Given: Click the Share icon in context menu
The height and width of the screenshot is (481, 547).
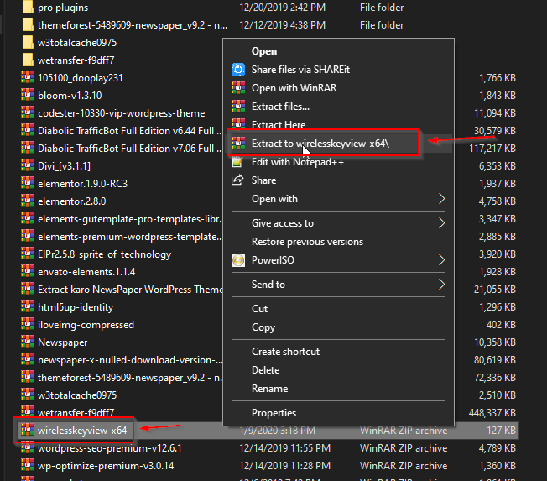Looking at the screenshot, I should [x=237, y=180].
